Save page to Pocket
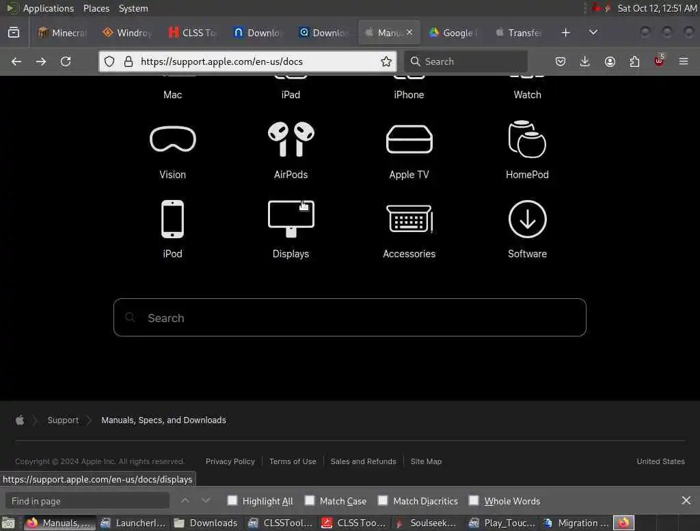The height and width of the screenshot is (531, 700). [x=561, y=61]
